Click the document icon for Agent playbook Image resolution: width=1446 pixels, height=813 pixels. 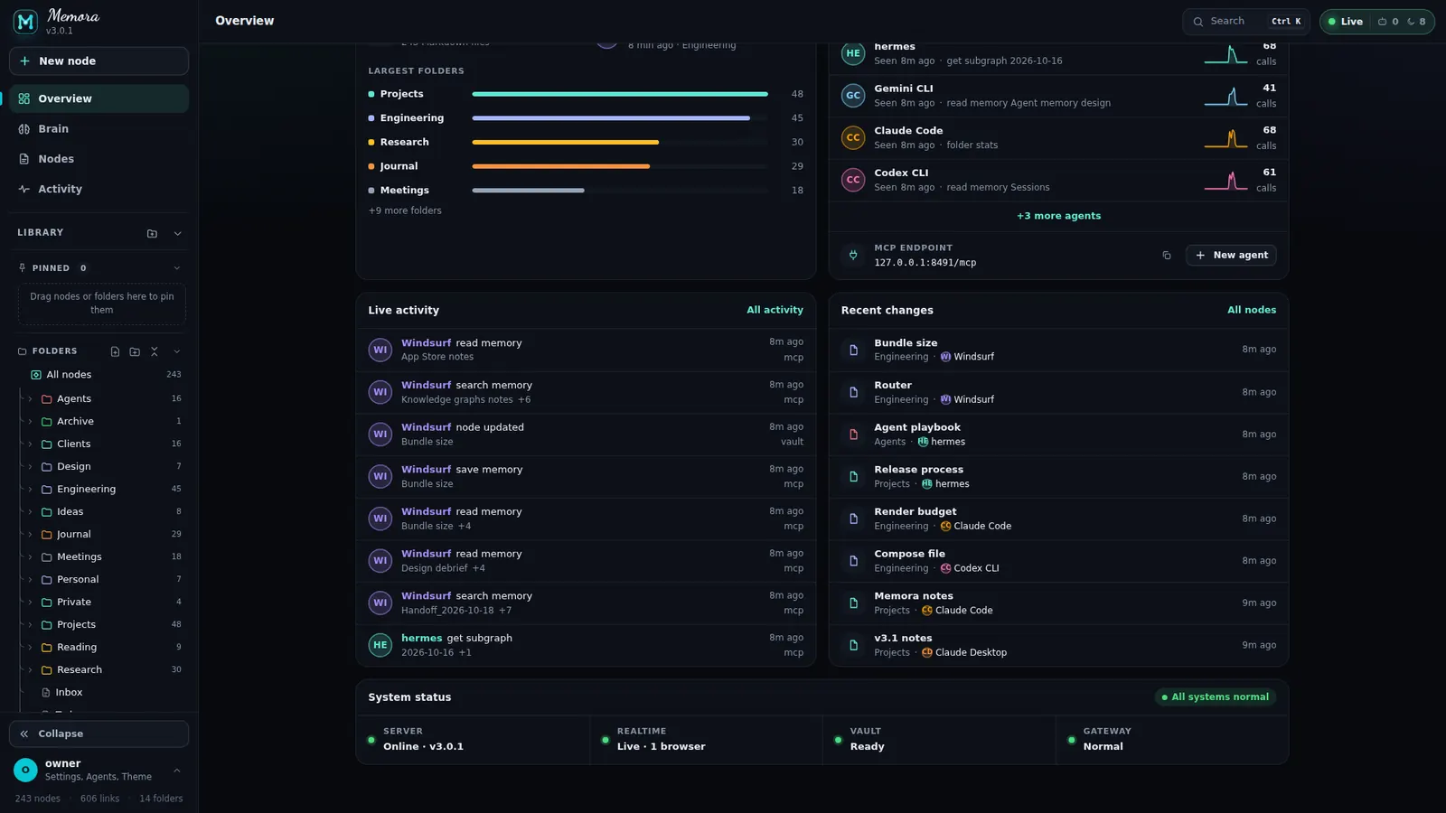pos(853,435)
